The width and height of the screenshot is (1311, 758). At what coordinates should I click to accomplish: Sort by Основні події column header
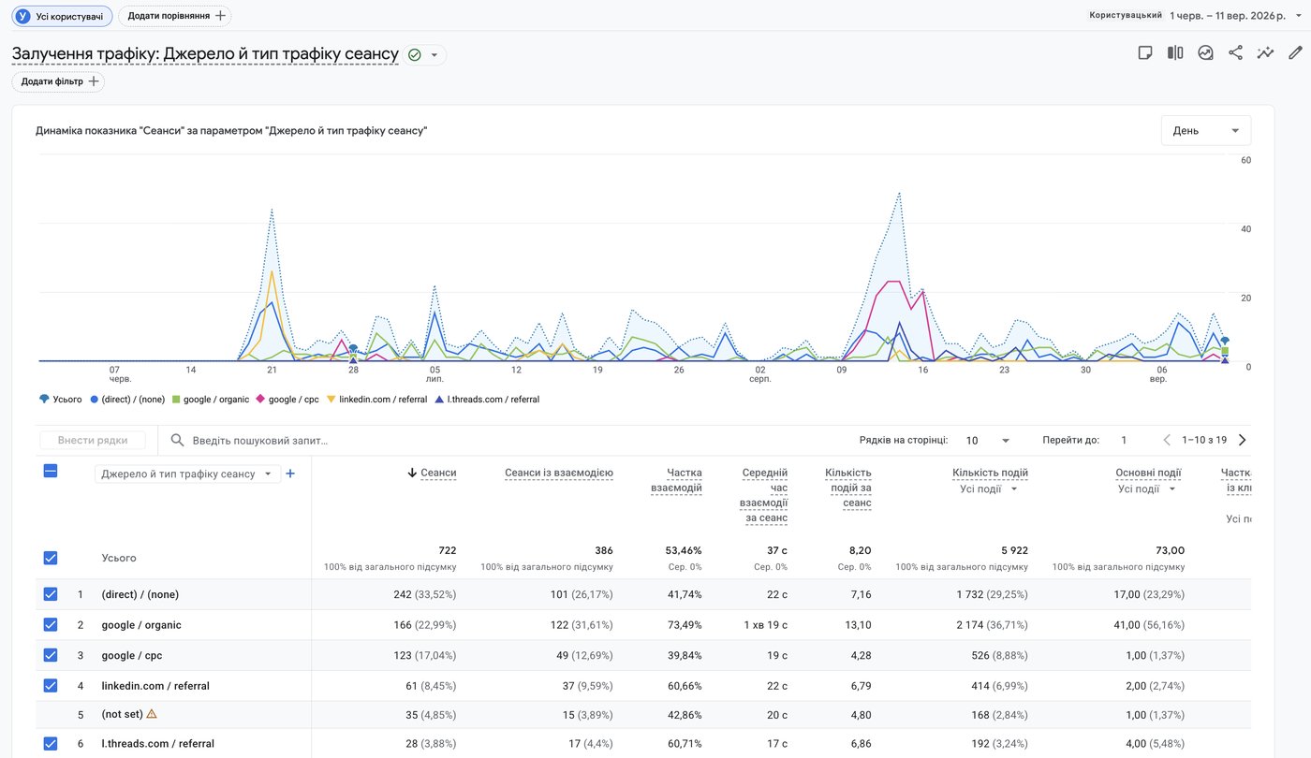coord(1148,473)
